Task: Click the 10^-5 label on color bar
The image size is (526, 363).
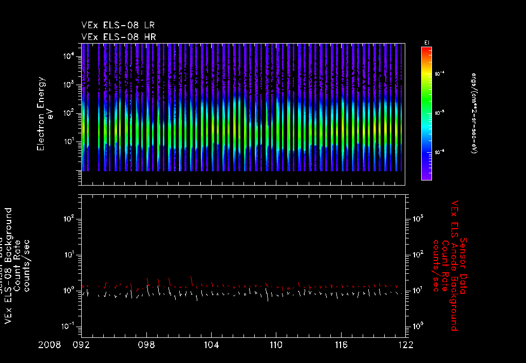Action: tap(440, 113)
